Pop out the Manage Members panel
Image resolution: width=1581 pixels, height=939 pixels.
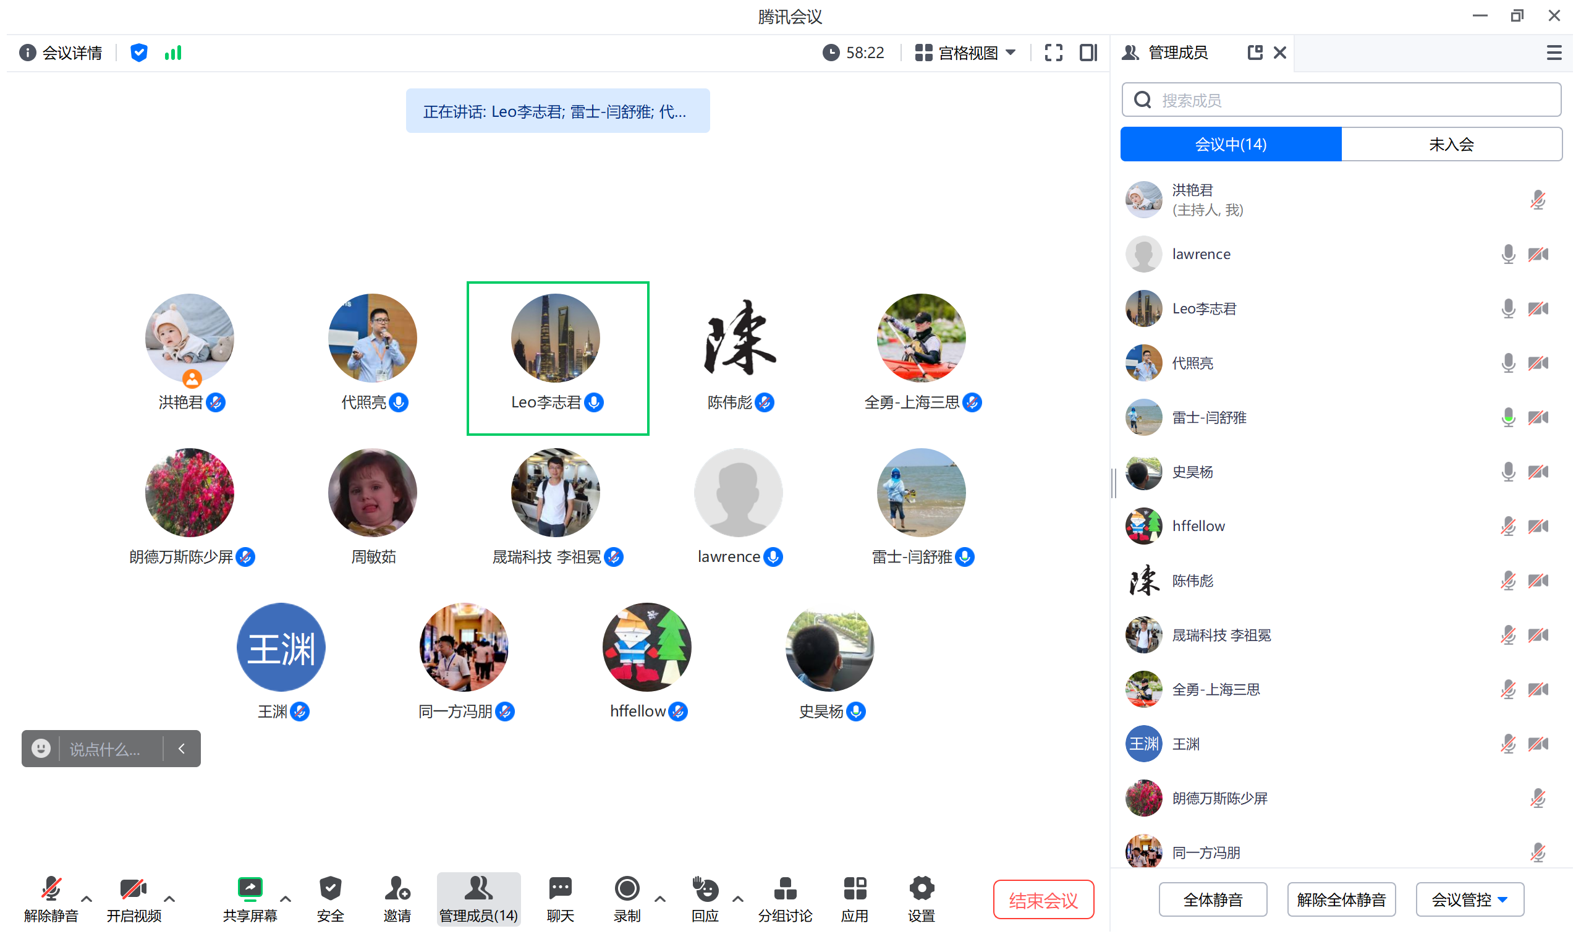[1255, 53]
